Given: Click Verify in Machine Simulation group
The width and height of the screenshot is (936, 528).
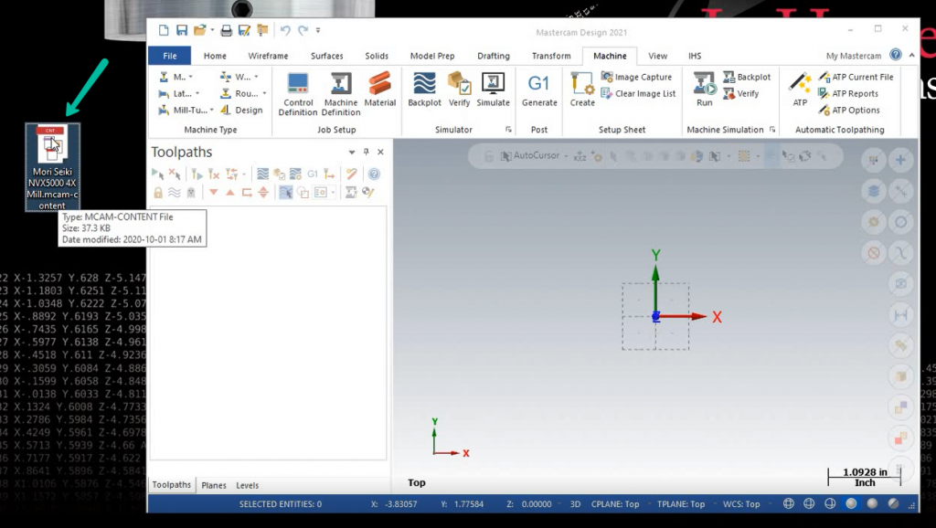Looking at the screenshot, I should (x=740, y=94).
